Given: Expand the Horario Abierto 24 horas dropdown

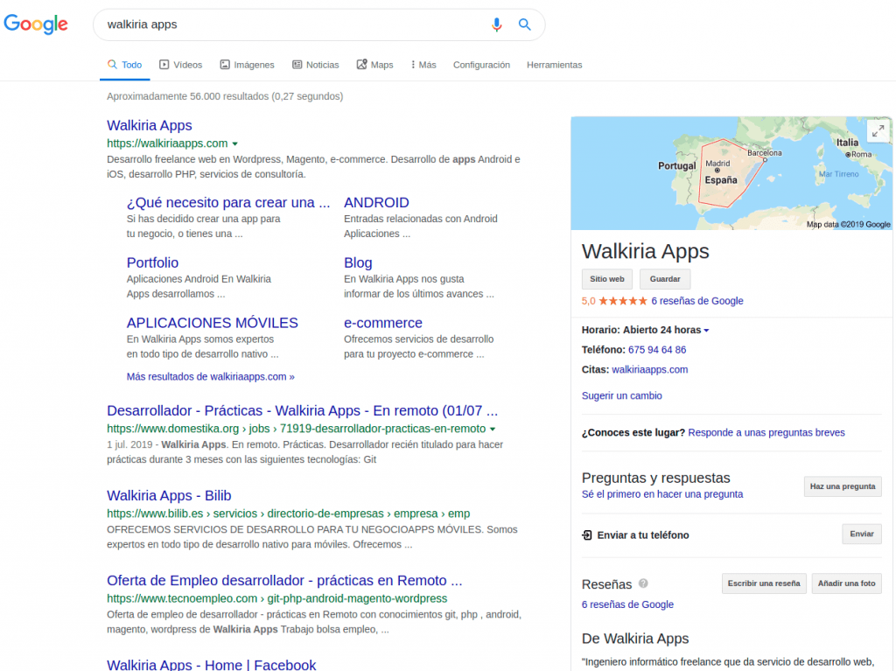Looking at the screenshot, I should (706, 331).
